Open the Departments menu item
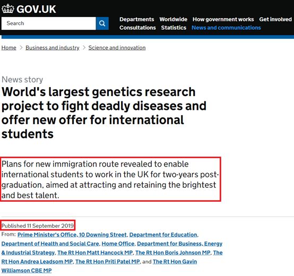Image resolution: width=294 pixels, height=276 pixels. (x=137, y=19)
